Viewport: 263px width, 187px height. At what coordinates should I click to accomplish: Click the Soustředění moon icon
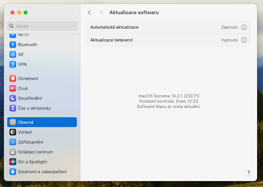tap(13, 98)
